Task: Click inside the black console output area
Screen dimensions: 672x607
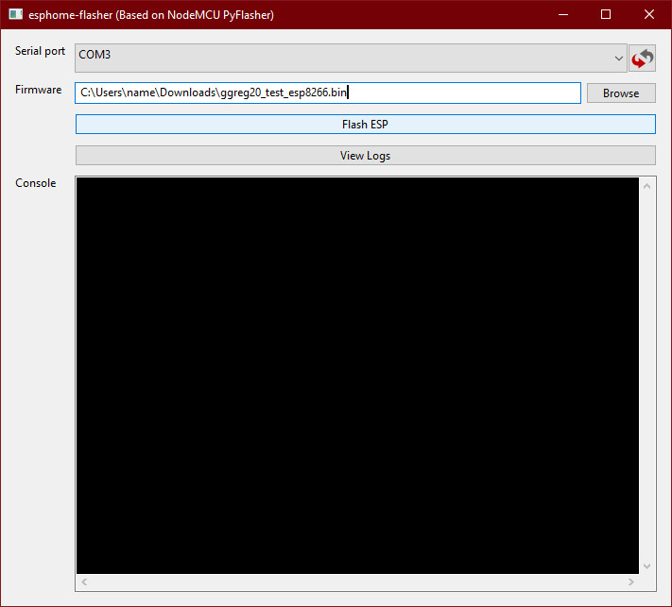Action: (357, 376)
